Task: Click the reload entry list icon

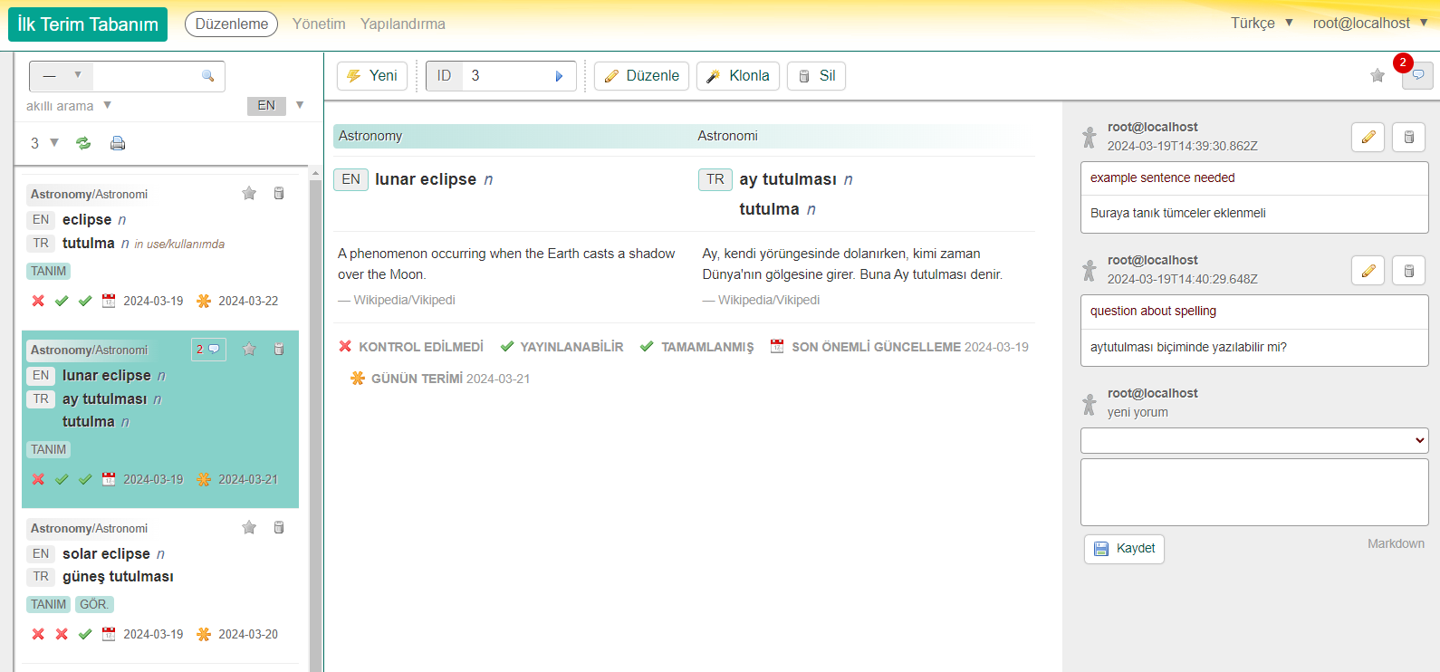Action: [83, 143]
